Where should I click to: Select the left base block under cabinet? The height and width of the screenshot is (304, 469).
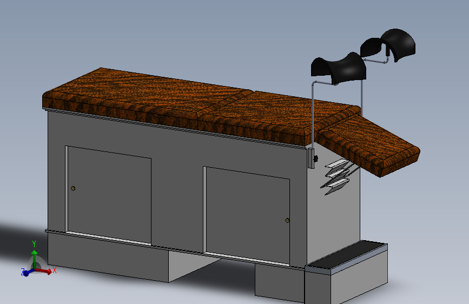[108, 257]
